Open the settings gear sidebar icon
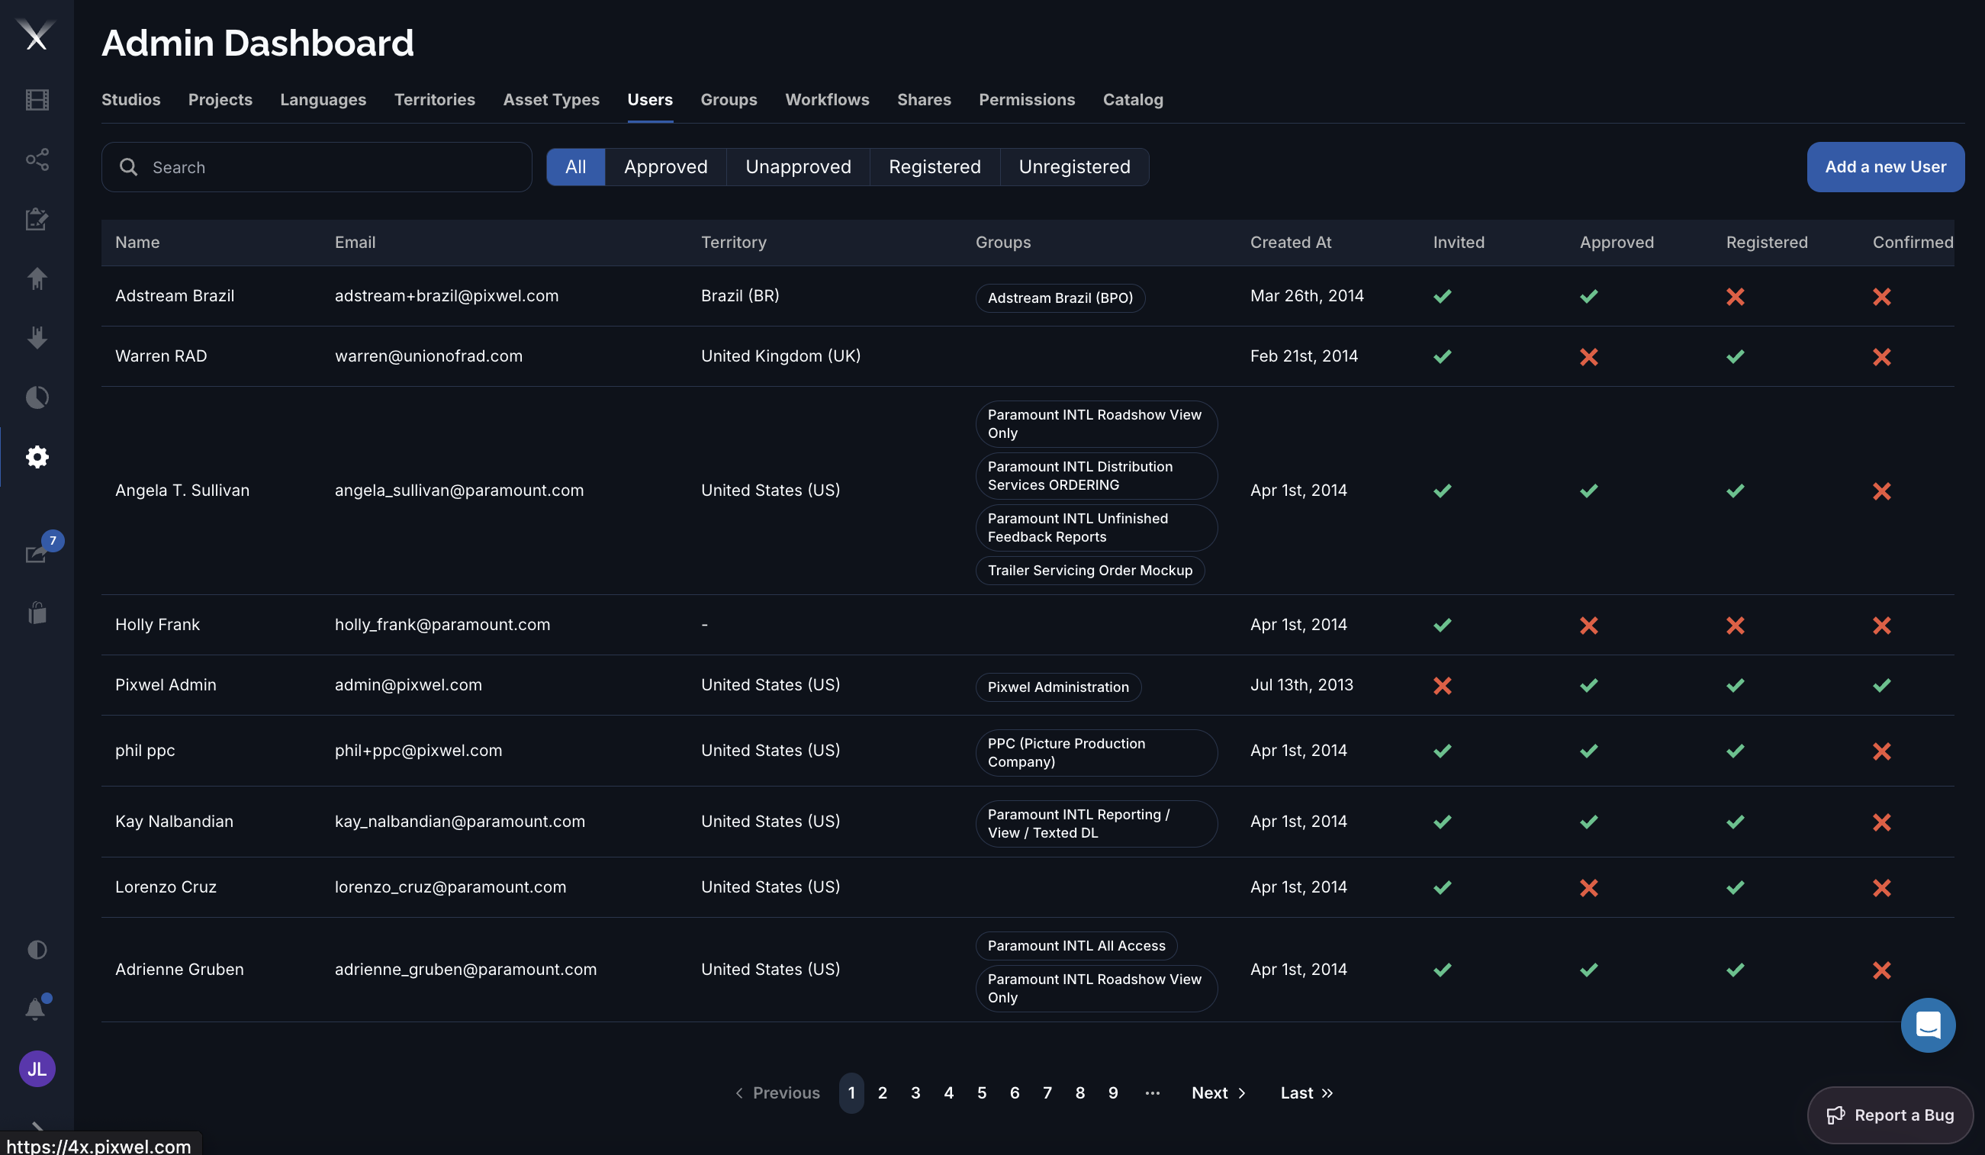 [x=37, y=456]
